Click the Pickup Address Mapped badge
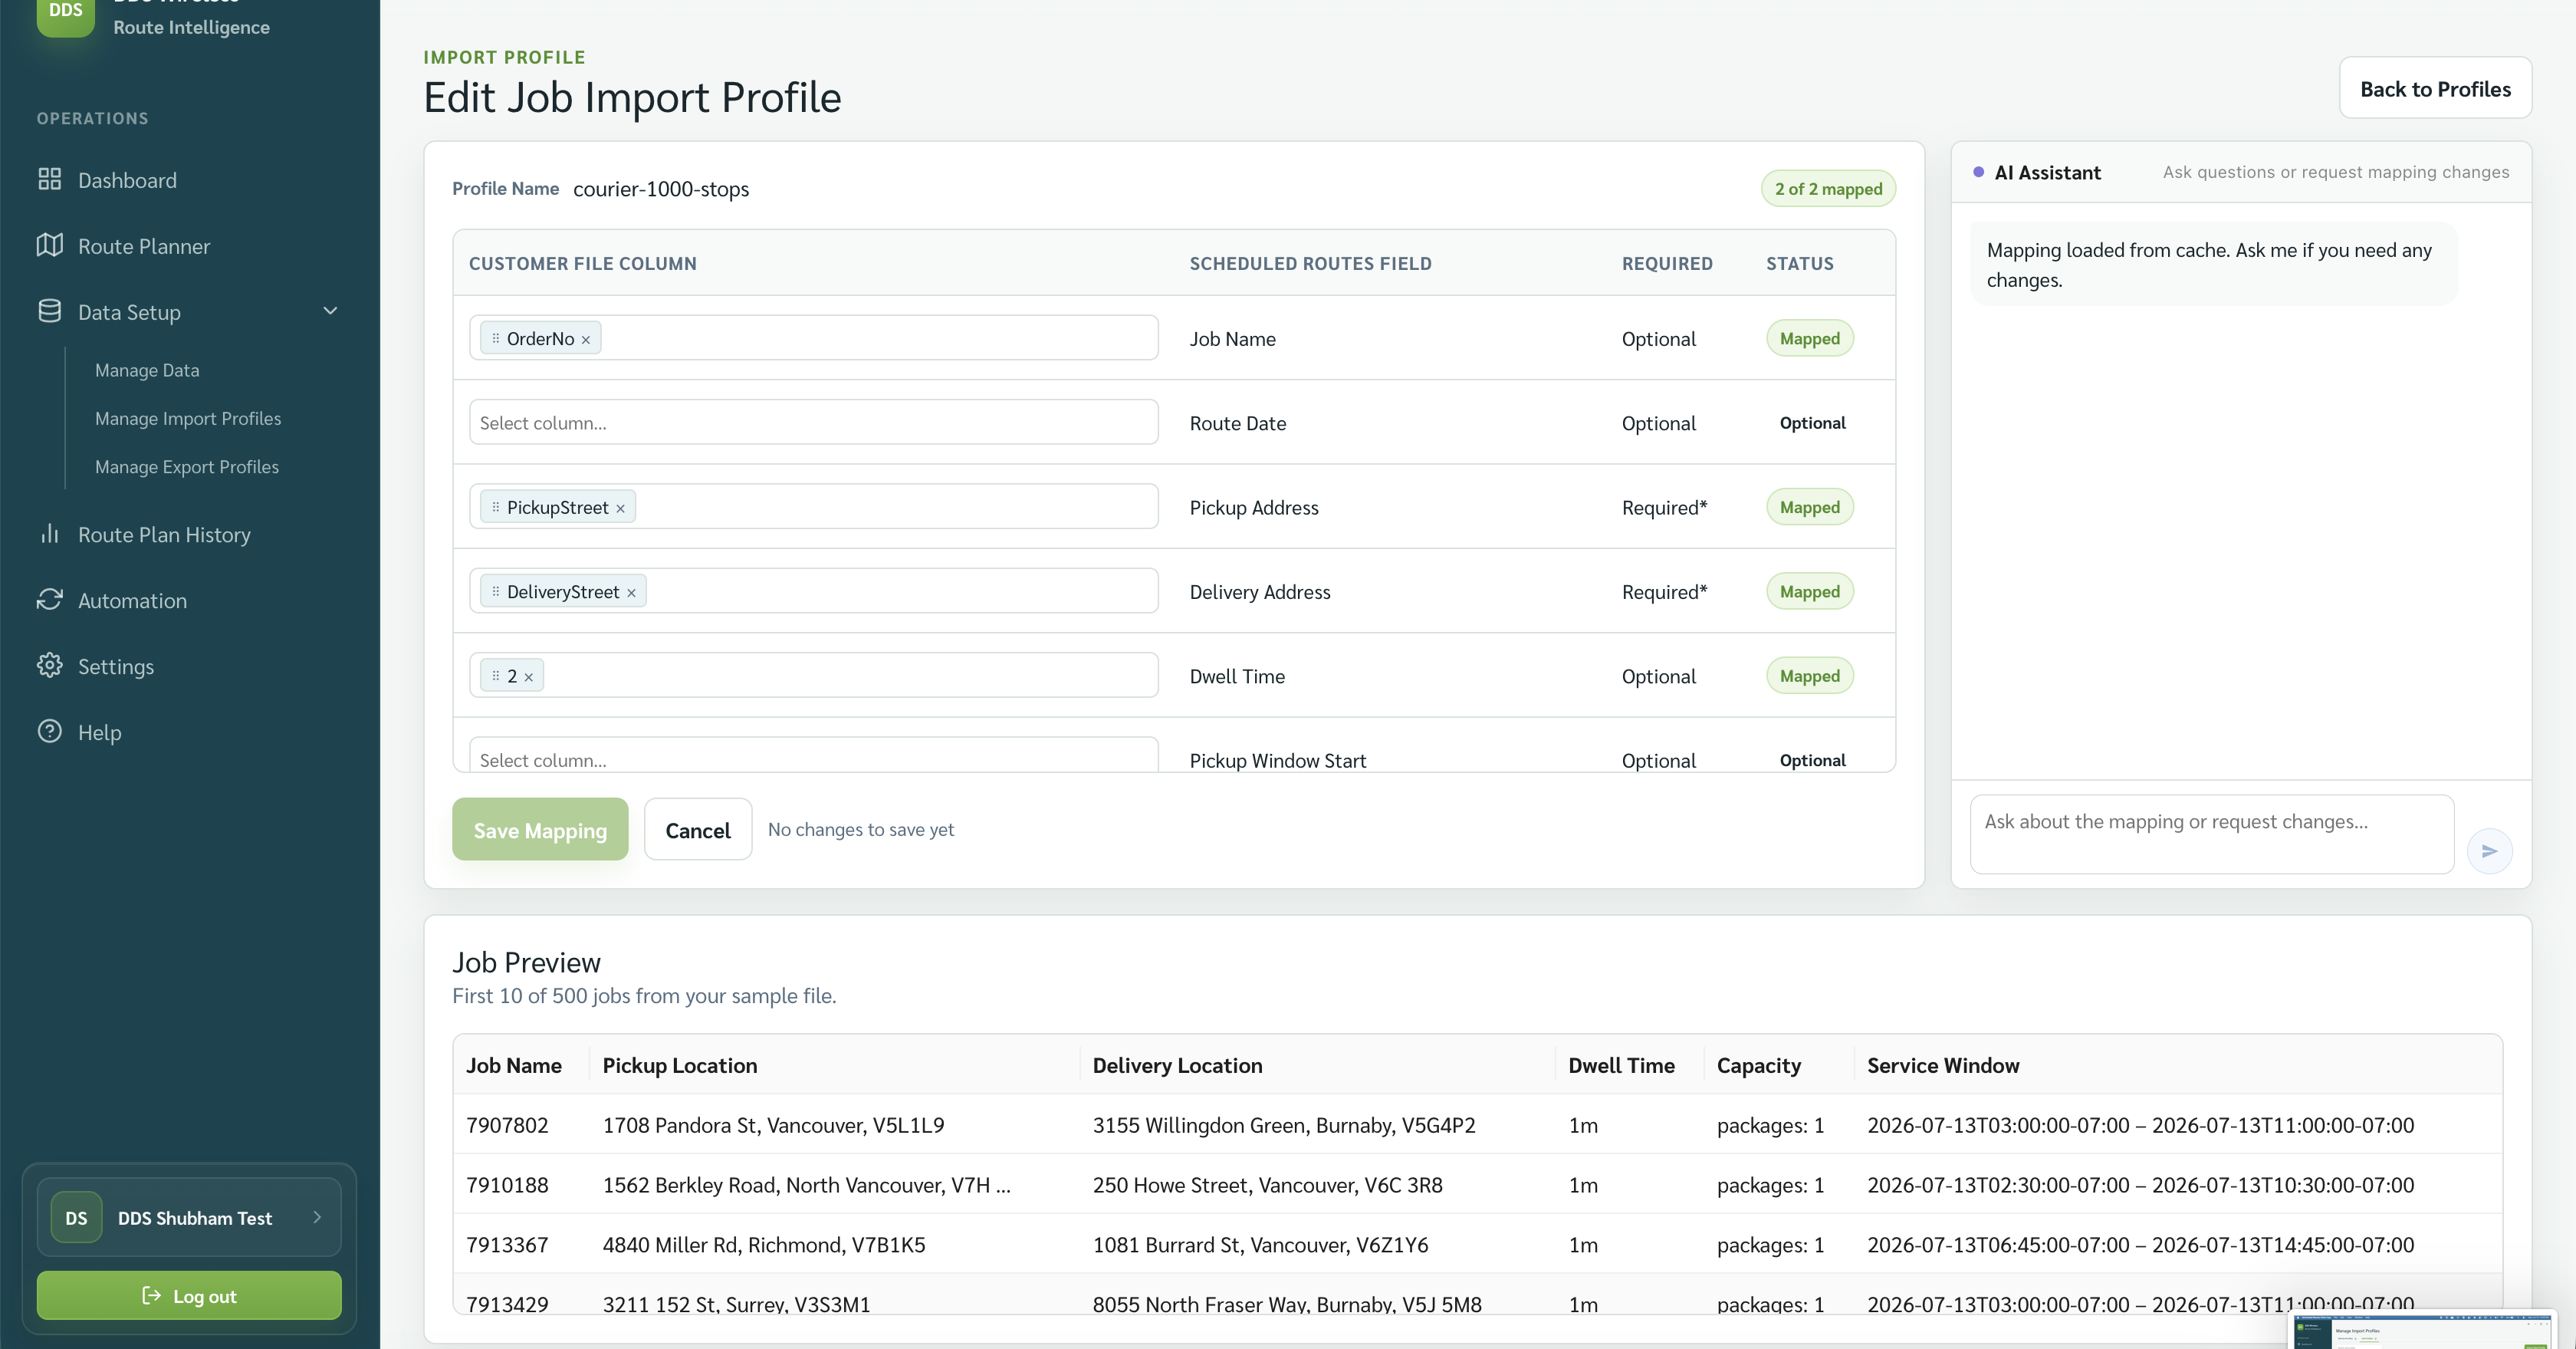Viewport: 2576px width, 1349px height. click(x=1810, y=507)
